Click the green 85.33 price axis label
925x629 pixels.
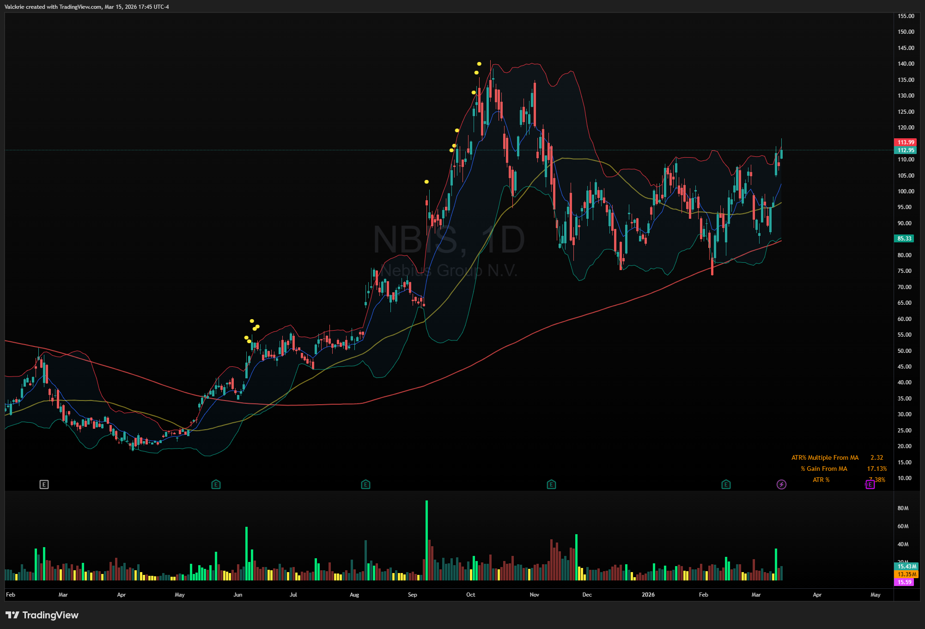pos(904,239)
